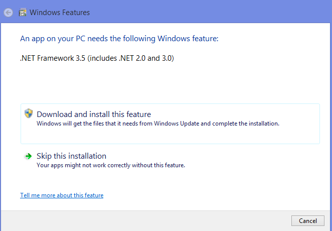332x231 pixels.
Task: Click the back arrow in the title bar
Action: pyautogui.click(x=8, y=13)
